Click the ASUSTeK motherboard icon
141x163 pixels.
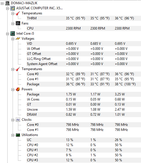pos(13,8)
